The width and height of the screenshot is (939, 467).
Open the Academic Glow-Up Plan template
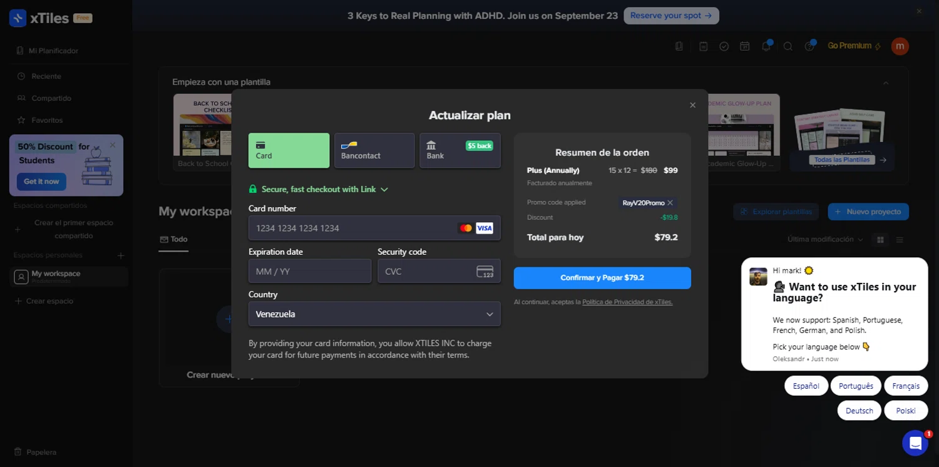(x=744, y=131)
